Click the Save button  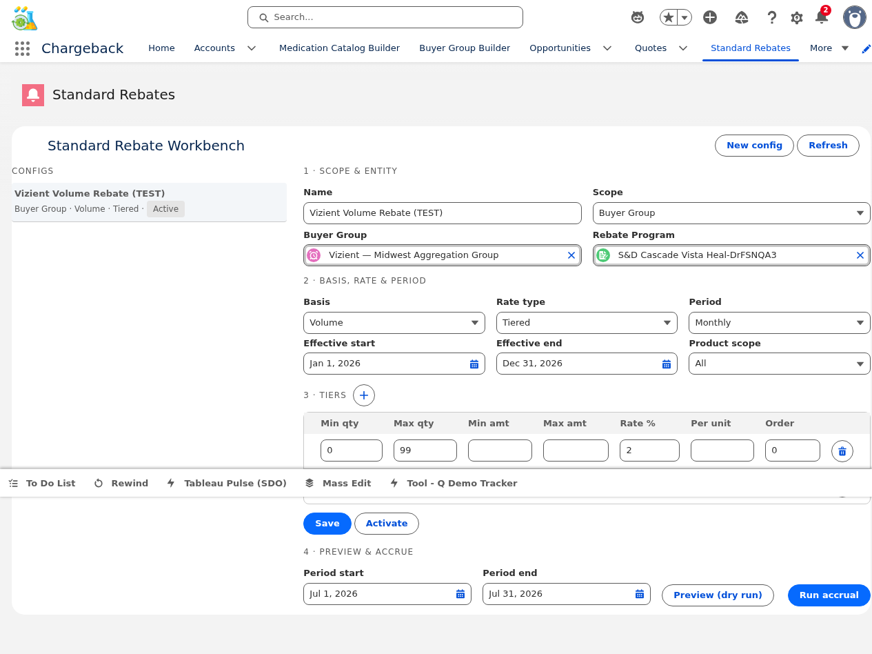327,524
